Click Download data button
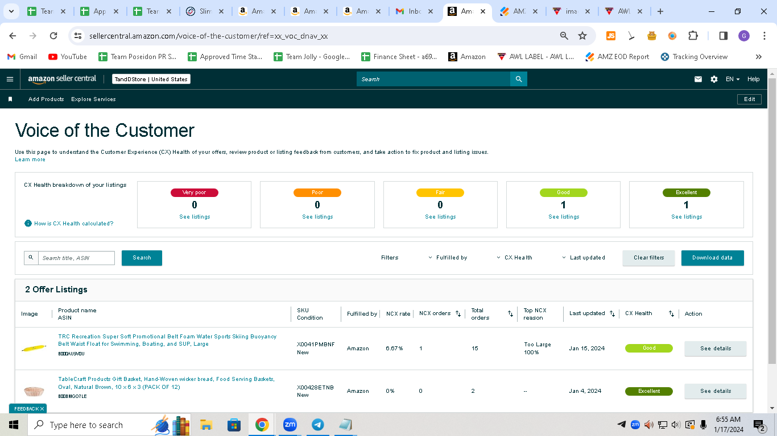Screen dimensions: 777x436 click(712, 258)
